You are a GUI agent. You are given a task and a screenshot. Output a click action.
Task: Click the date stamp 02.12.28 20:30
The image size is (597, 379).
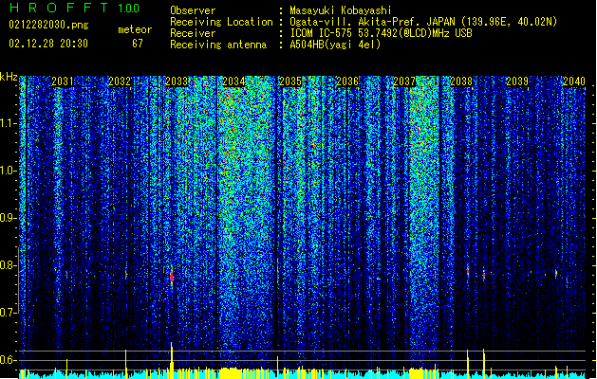point(48,44)
